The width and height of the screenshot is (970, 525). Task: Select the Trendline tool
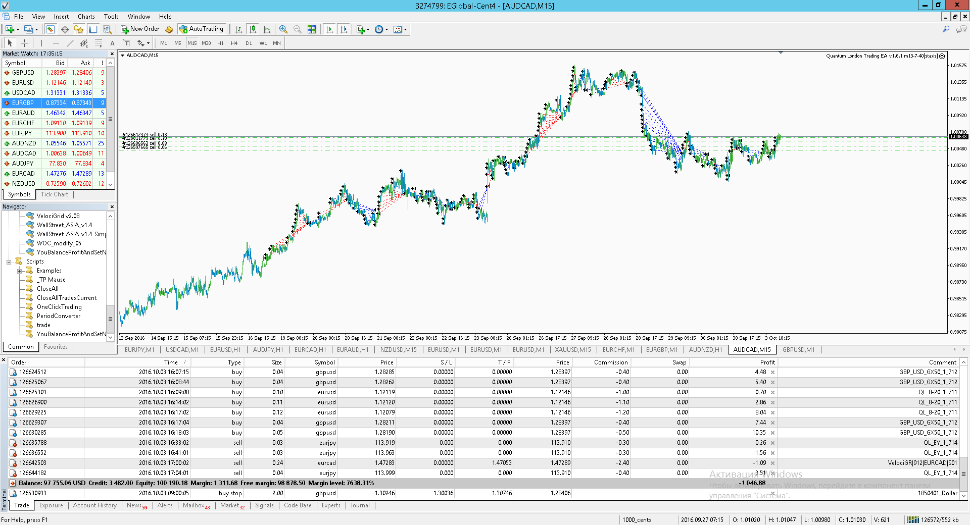(70, 43)
